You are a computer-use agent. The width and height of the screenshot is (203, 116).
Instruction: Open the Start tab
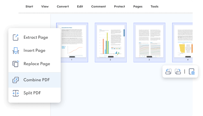[x=29, y=6]
